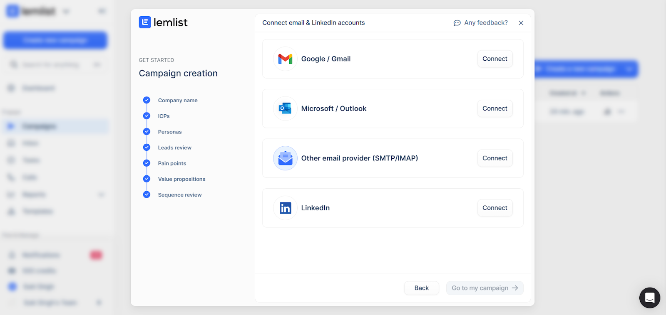Image resolution: width=666 pixels, height=315 pixels.
Task: Close the Connect accounts dialog
Action: 521,23
